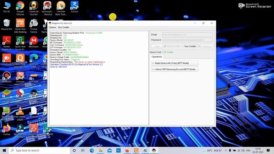The height and width of the screenshot is (154, 274).
Task: Show hidden system tray icons
Action: click(226, 150)
